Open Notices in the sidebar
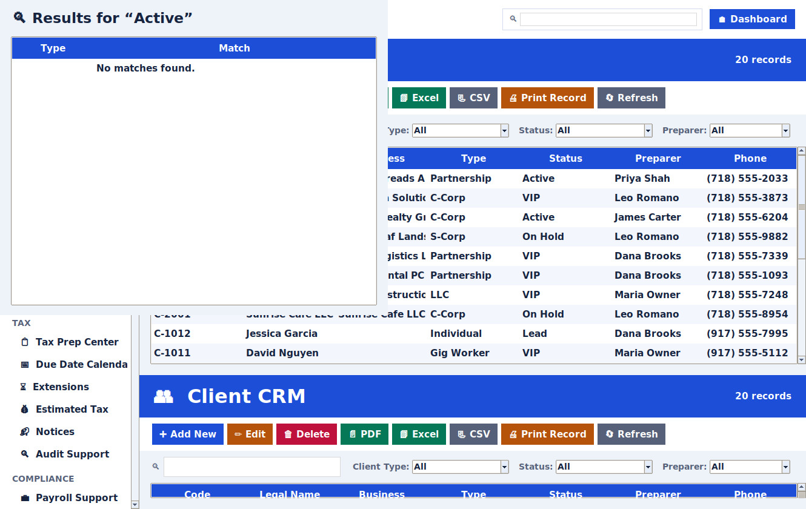 [55, 431]
